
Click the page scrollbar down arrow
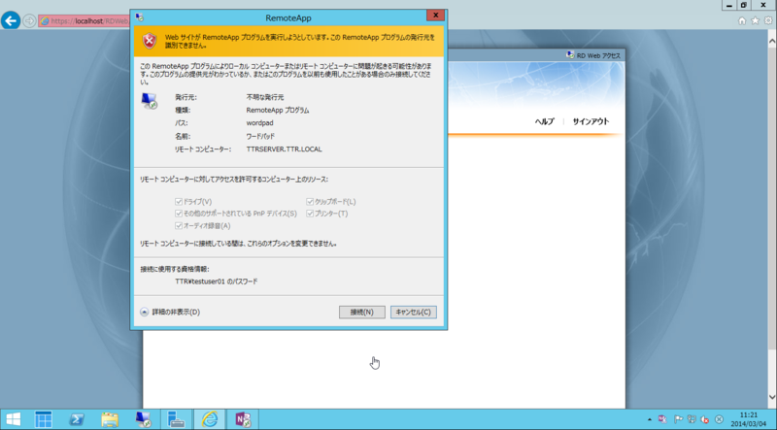772,397
